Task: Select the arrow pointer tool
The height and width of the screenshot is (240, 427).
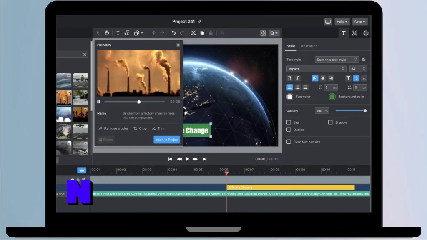Action: (98, 33)
